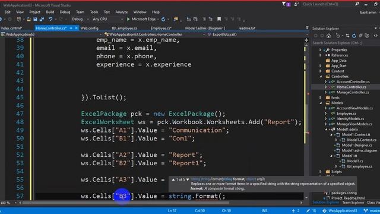380x214 pixels.
Task: Click the New Project icon
Action: click(x=18, y=19)
